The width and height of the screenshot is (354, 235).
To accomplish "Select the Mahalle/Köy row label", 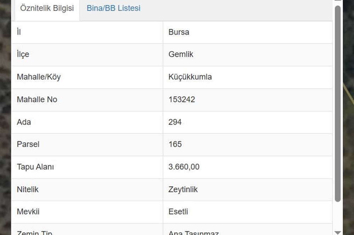I will pyautogui.click(x=39, y=77).
